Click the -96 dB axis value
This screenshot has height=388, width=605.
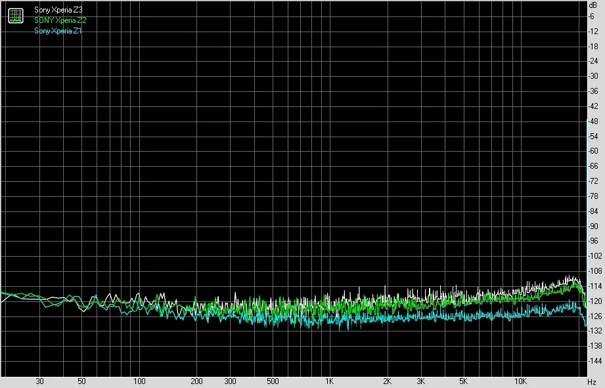coord(593,241)
